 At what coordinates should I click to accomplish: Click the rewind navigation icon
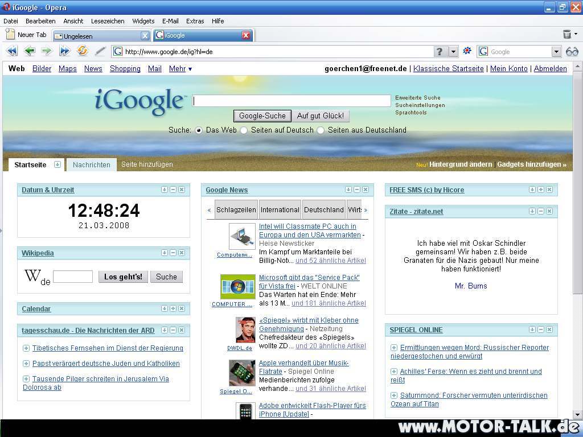coord(12,51)
